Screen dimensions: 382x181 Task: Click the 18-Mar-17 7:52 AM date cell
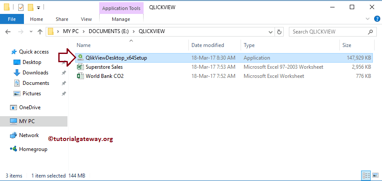[x=214, y=76]
